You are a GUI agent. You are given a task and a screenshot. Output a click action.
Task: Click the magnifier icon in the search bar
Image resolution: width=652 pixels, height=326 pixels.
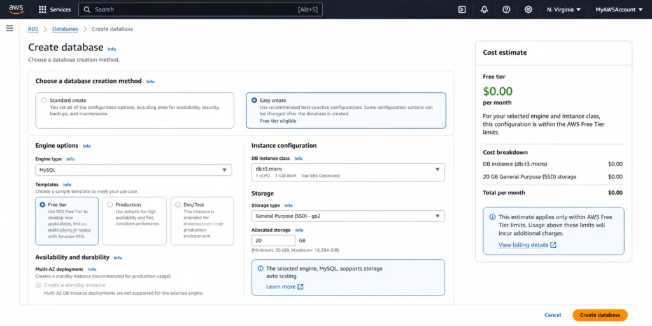(87, 10)
